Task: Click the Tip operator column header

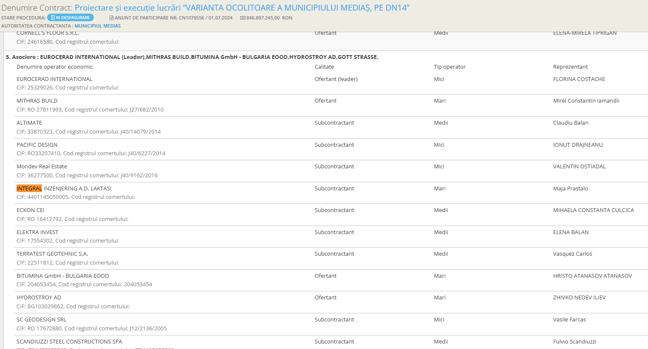Action: point(449,67)
